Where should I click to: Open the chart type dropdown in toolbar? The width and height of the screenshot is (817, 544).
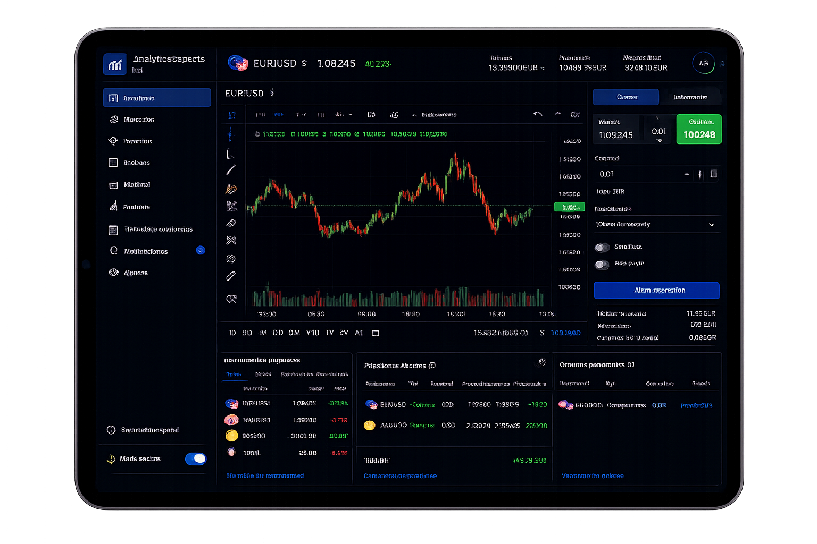[x=344, y=115]
